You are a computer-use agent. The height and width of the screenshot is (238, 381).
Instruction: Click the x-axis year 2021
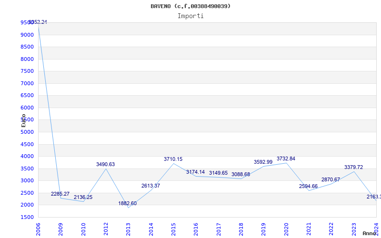(309, 229)
